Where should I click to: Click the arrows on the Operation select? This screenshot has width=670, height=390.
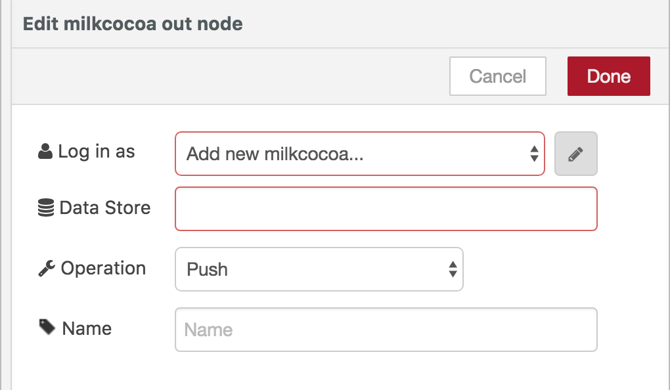coord(453,269)
